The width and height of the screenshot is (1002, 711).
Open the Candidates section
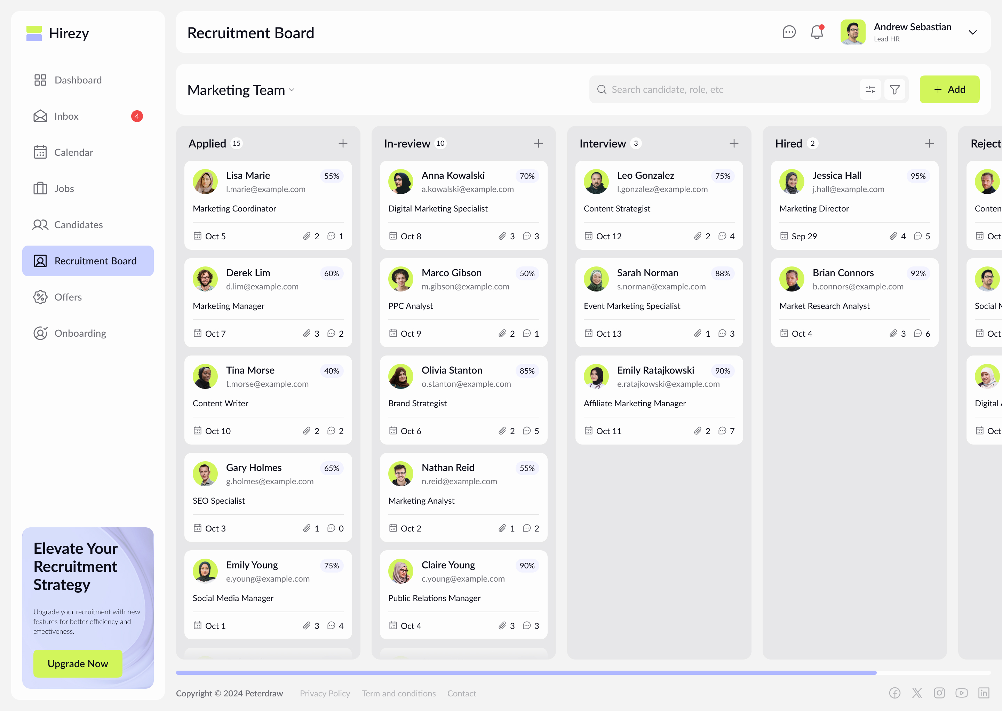pos(79,225)
